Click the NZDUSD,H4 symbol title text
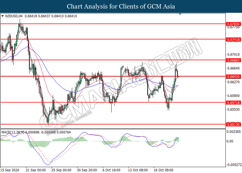Viewport: 242px width, 173px height. pyautogui.click(x=14, y=16)
